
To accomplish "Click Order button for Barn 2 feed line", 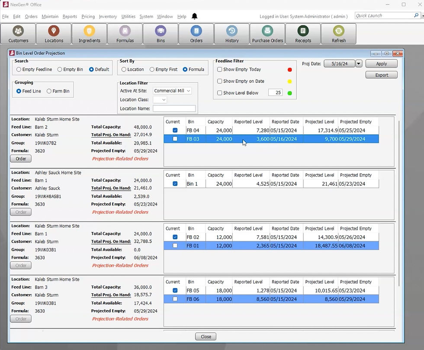I will point(21,158).
